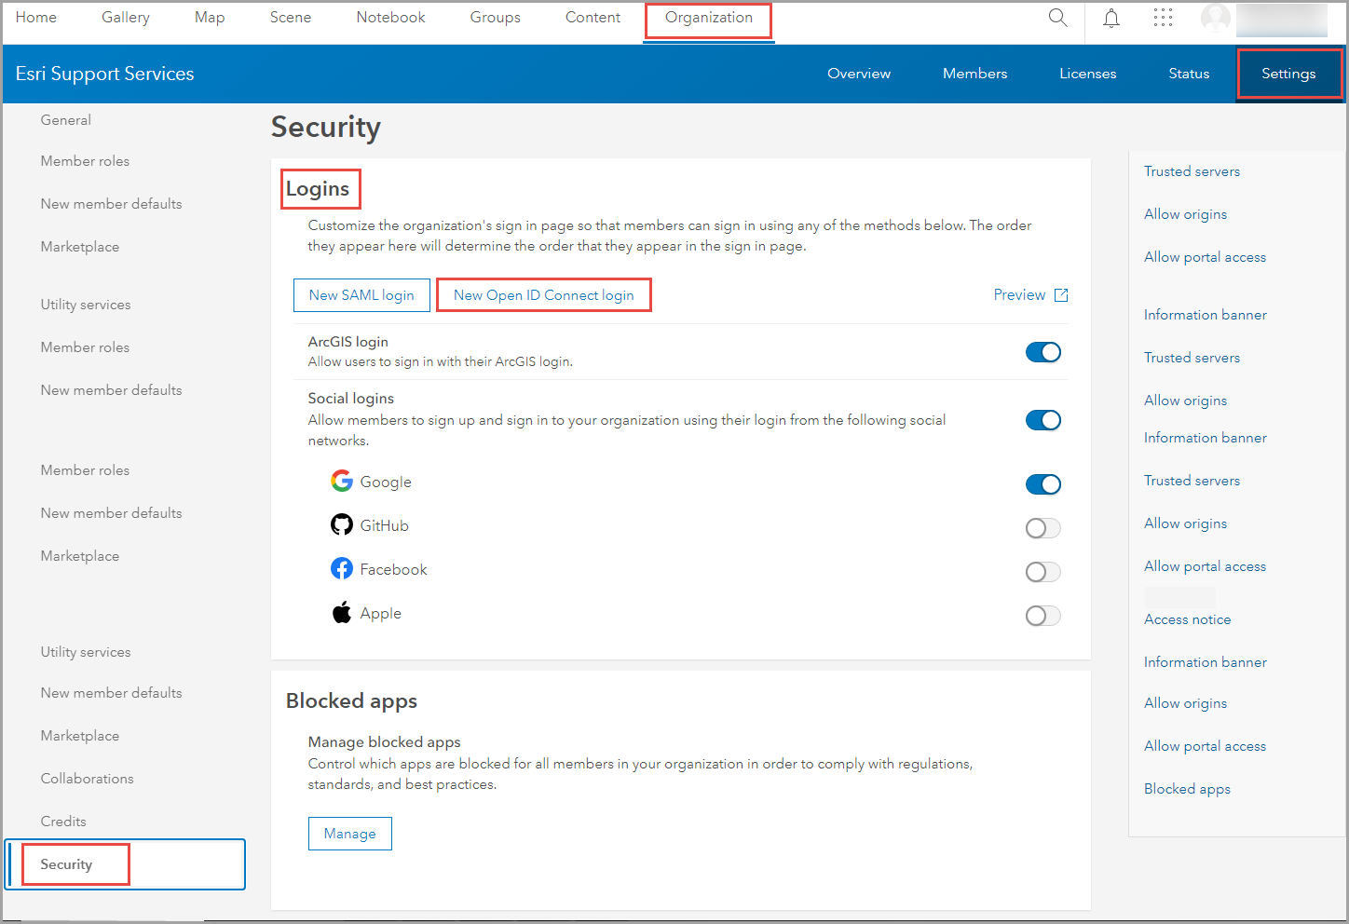Jump to the Blocked apps link
The image size is (1349, 924).
[1187, 789]
